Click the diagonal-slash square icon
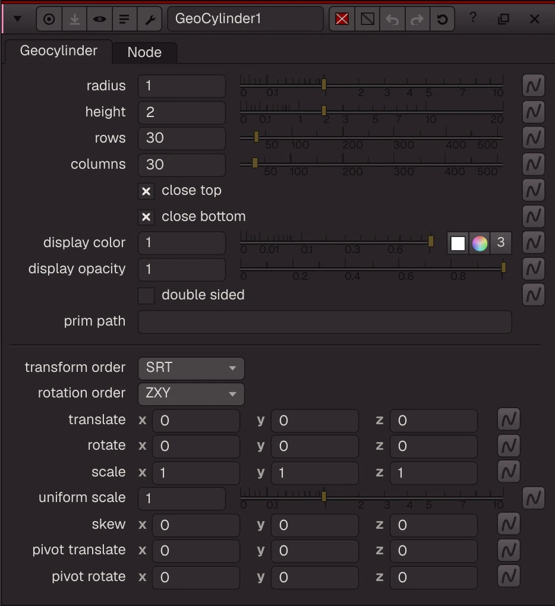 click(367, 18)
